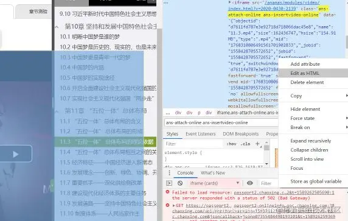This screenshot has height=221, width=348.
Task: Open lesson 9.10 习近平新时代
Action: [x=108, y=14]
